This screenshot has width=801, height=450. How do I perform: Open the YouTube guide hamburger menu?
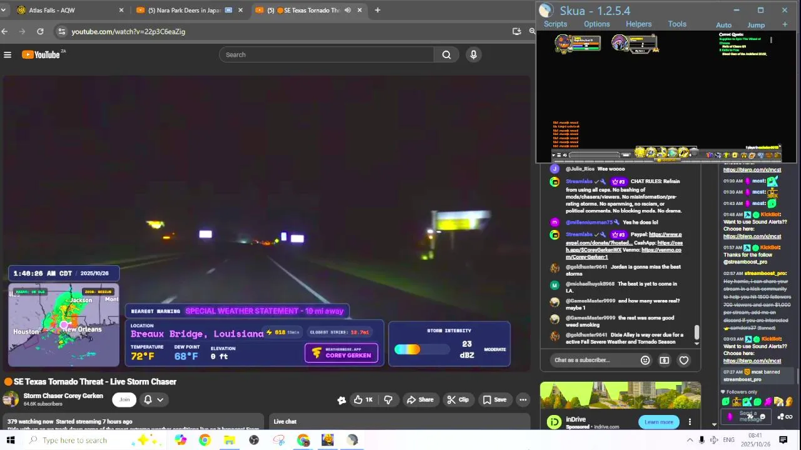pyautogui.click(x=8, y=55)
